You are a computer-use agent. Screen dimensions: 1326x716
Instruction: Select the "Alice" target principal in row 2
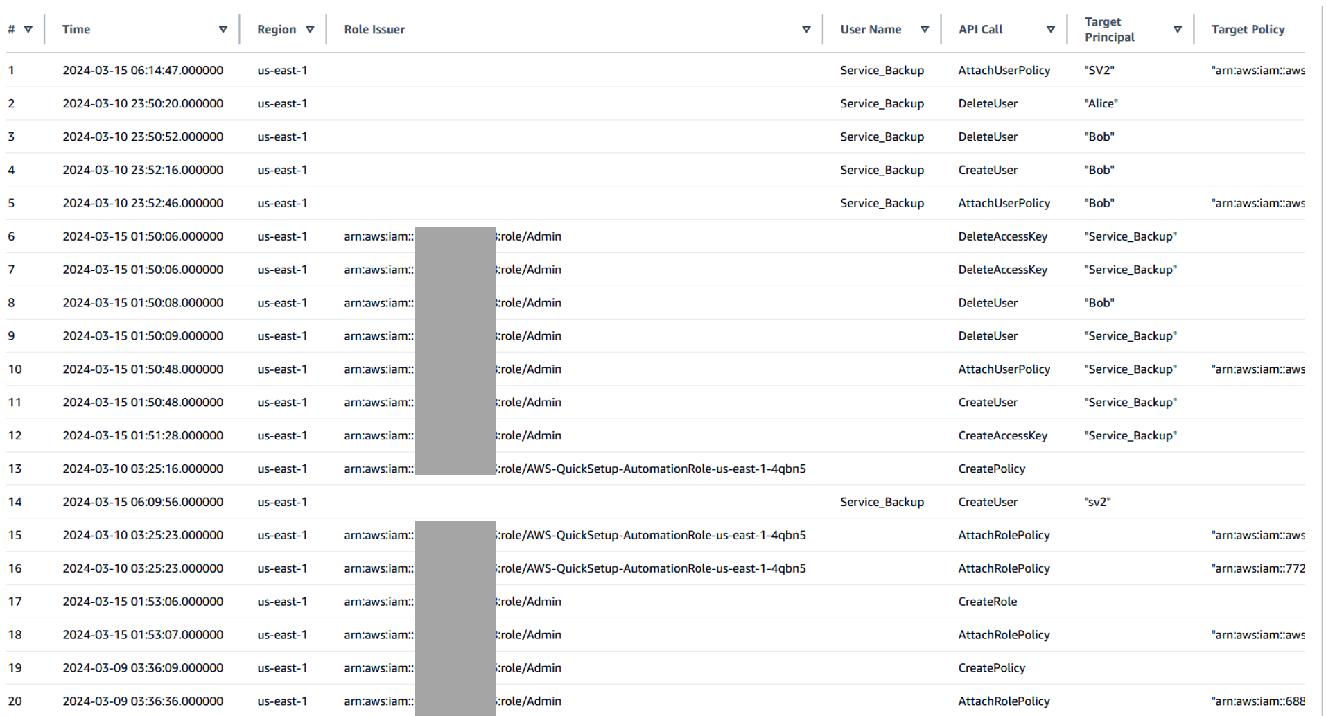point(1101,103)
